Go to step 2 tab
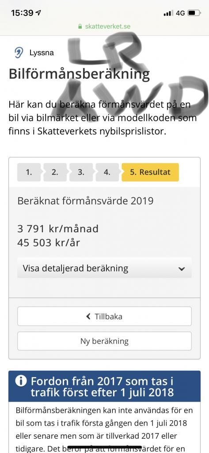This screenshot has height=453, width=209. (x=55, y=172)
